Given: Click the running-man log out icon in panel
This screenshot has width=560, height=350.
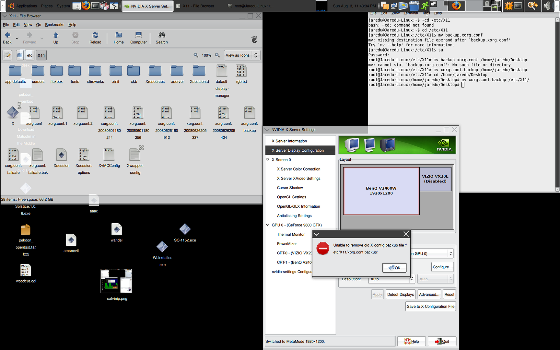Looking at the screenshot, I should click(425, 6).
